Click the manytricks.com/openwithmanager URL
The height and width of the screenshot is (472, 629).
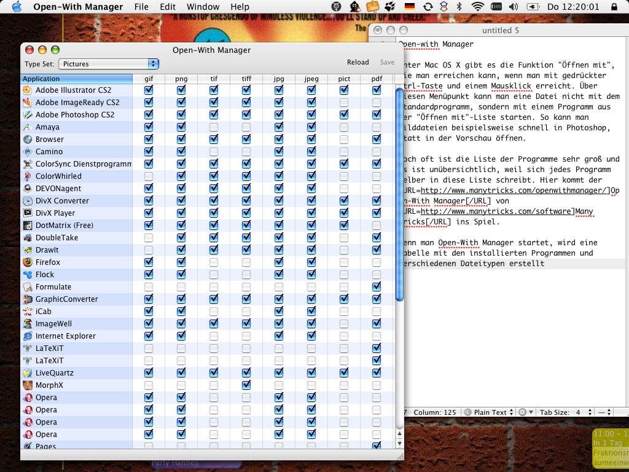[515, 191]
